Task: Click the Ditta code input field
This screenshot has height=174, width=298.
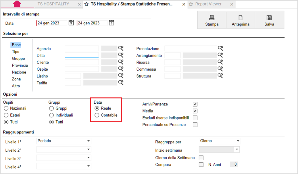Action: click(x=82, y=55)
